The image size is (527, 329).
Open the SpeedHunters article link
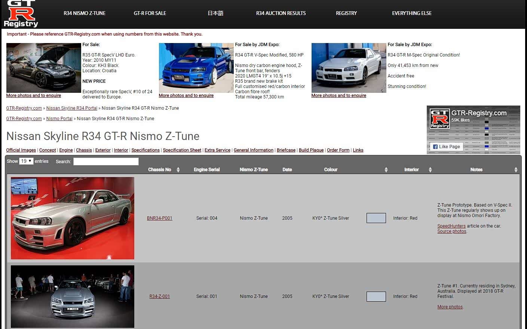pos(451,226)
